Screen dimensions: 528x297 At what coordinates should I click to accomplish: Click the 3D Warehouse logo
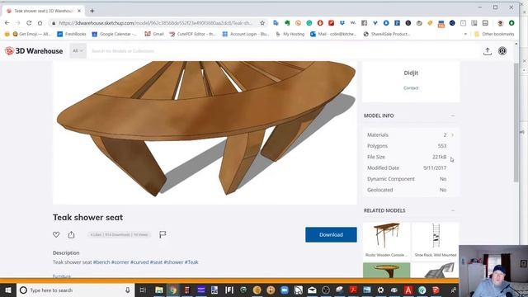(34, 51)
